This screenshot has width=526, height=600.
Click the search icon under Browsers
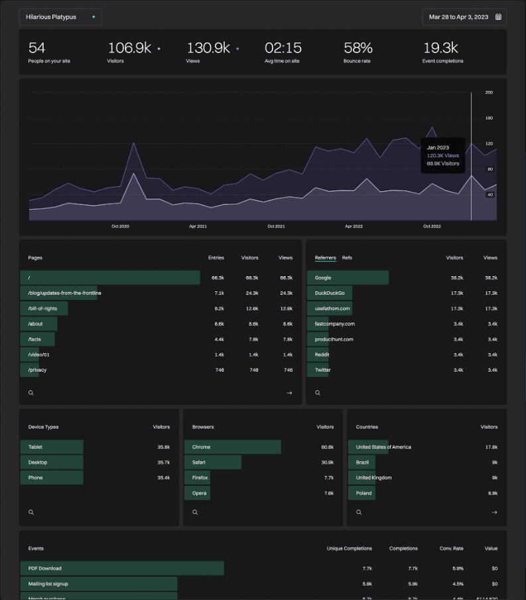(195, 512)
